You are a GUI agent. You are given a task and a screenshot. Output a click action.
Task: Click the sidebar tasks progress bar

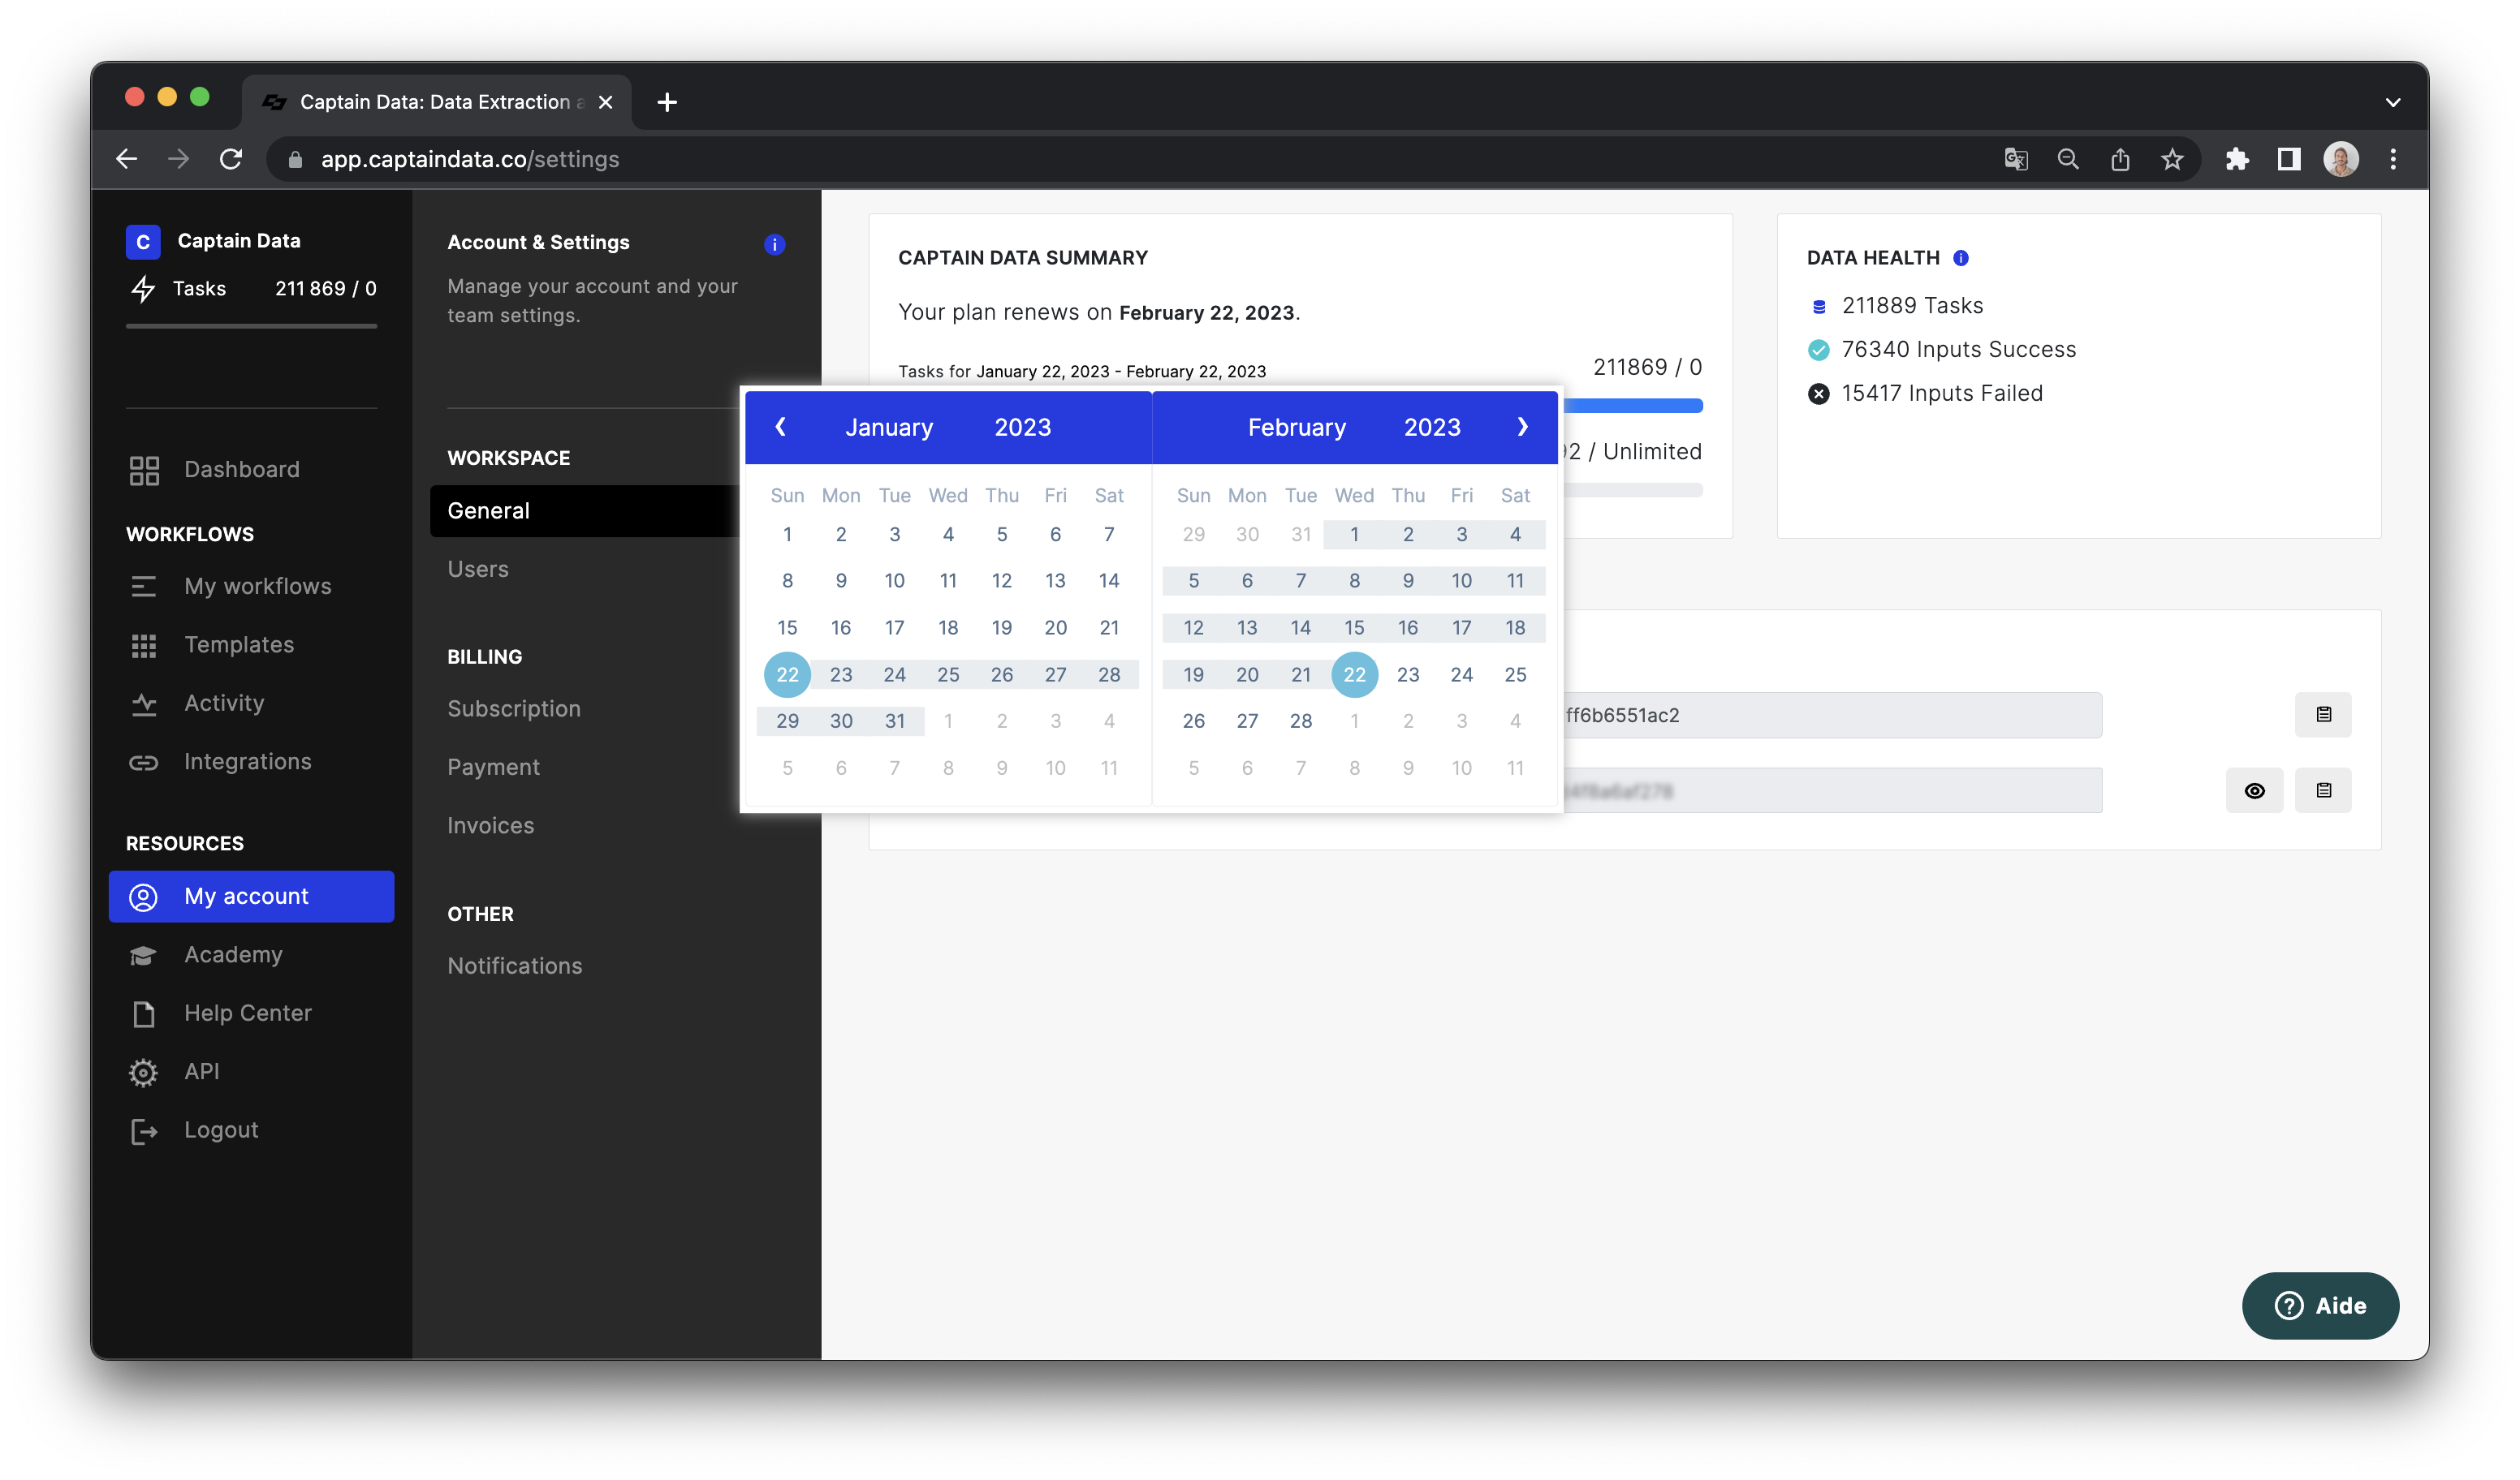(x=251, y=326)
